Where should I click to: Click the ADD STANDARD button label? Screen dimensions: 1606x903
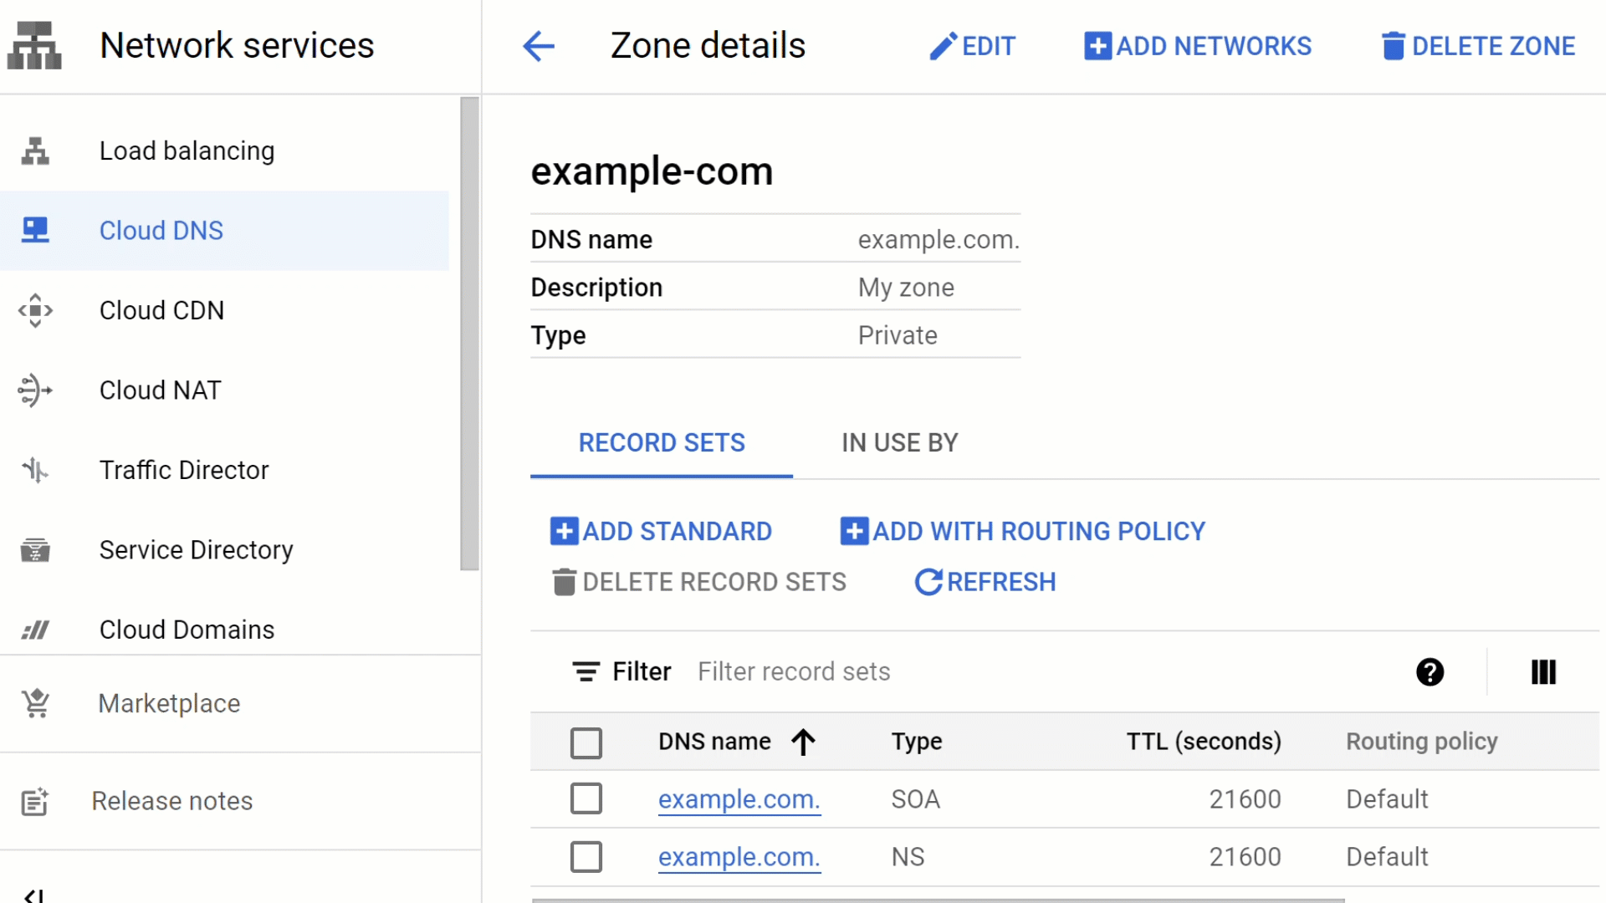(677, 532)
